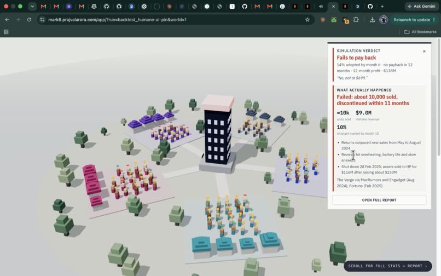Switch to the tab playing audio
The width and height of the screenshot is (441, 276).
tap(321, 7)
